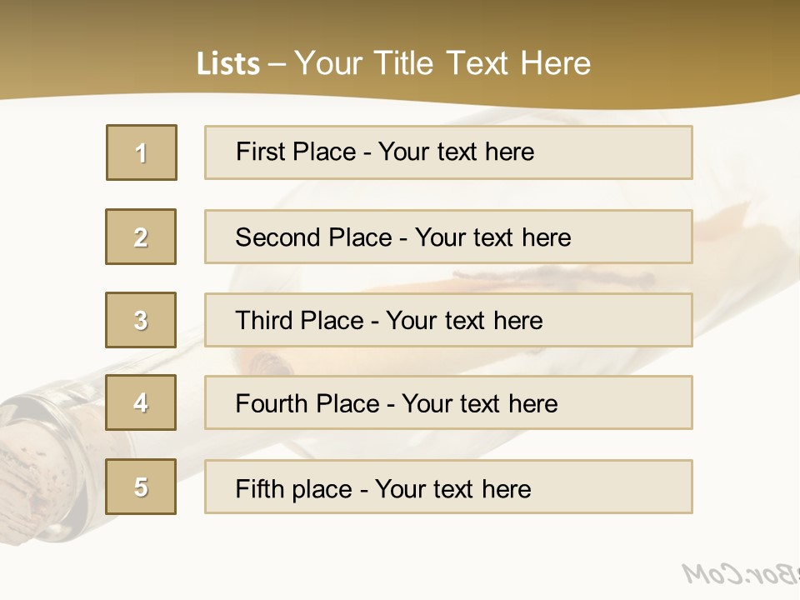Click the dash in the slide title

[277, 64]
